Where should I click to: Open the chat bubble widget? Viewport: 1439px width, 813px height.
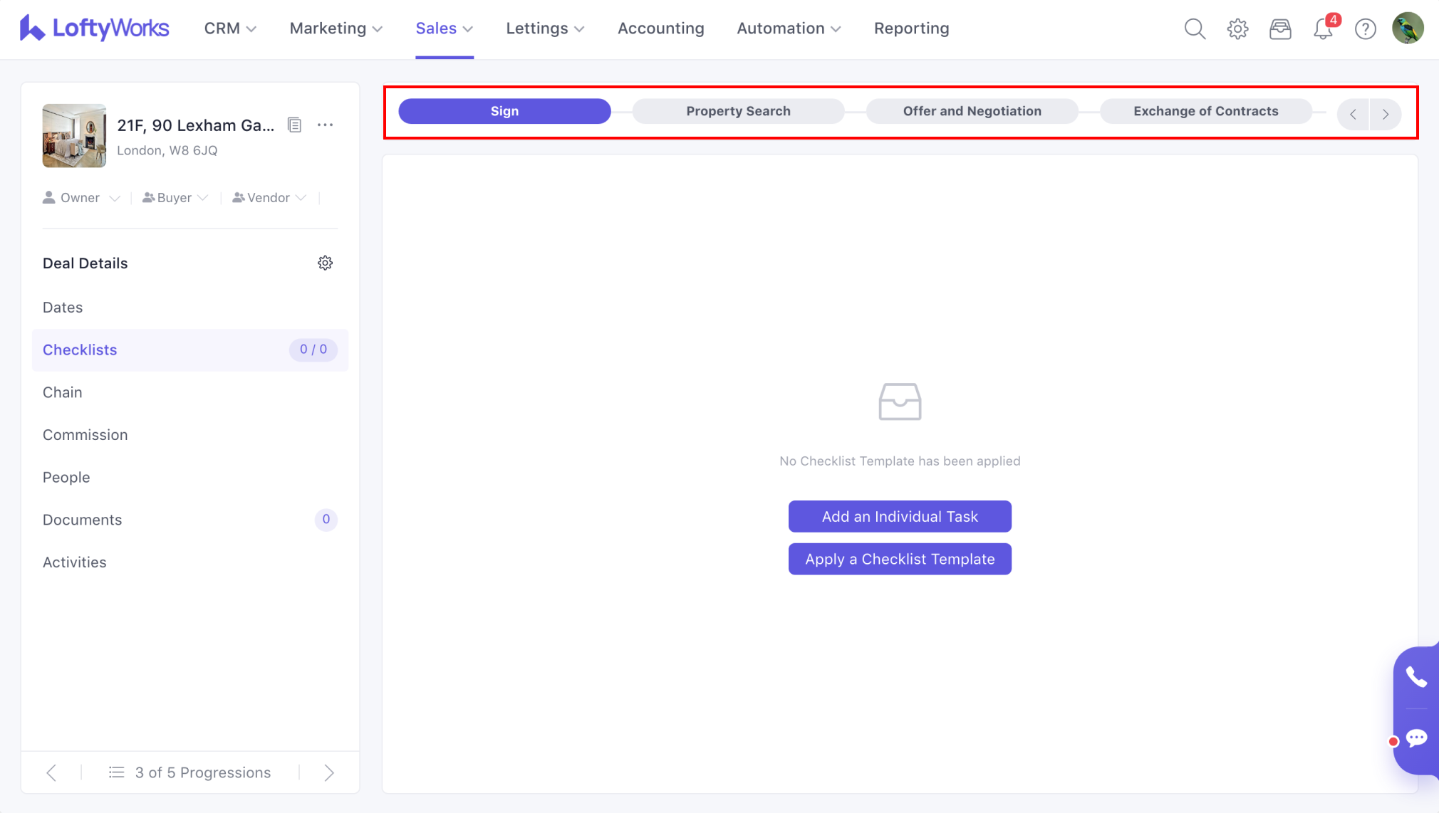tap(1416, 738)
